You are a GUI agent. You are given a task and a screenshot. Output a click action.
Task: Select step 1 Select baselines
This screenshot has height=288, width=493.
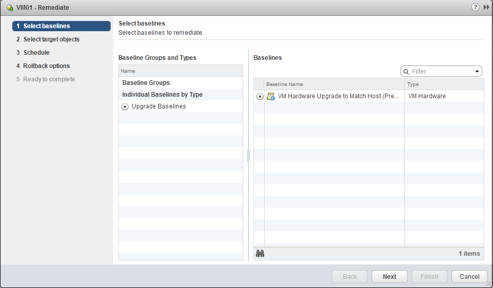(61, 26)
